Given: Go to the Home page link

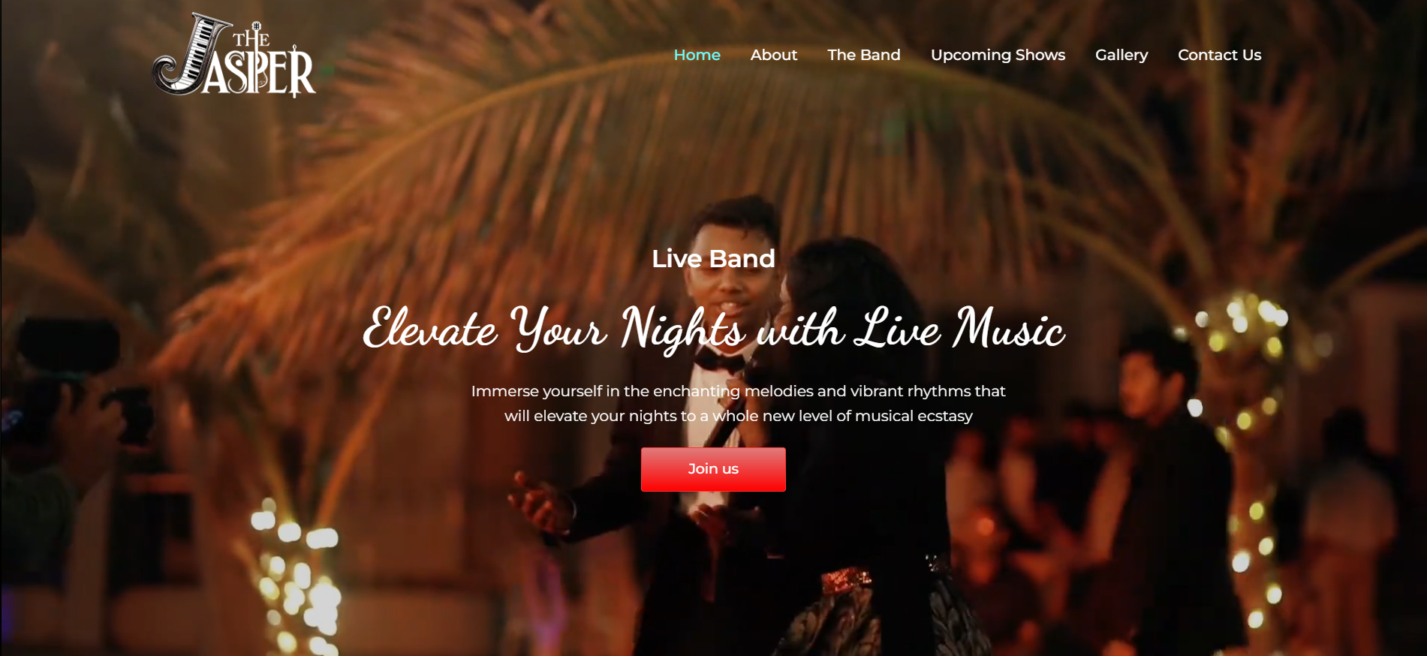Looking at the screenshot, I should 697,55.
